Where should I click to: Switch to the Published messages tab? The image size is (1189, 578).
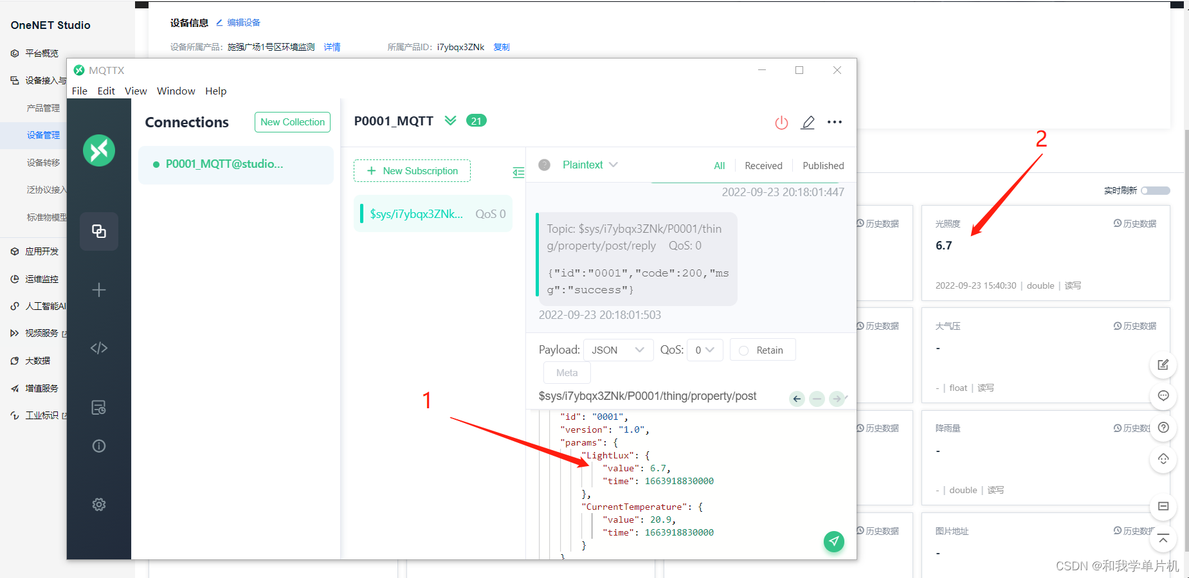tap(823, 165)
